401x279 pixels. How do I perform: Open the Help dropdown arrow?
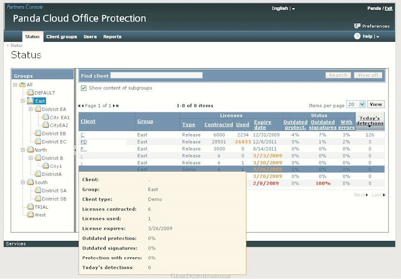(378, 37)
